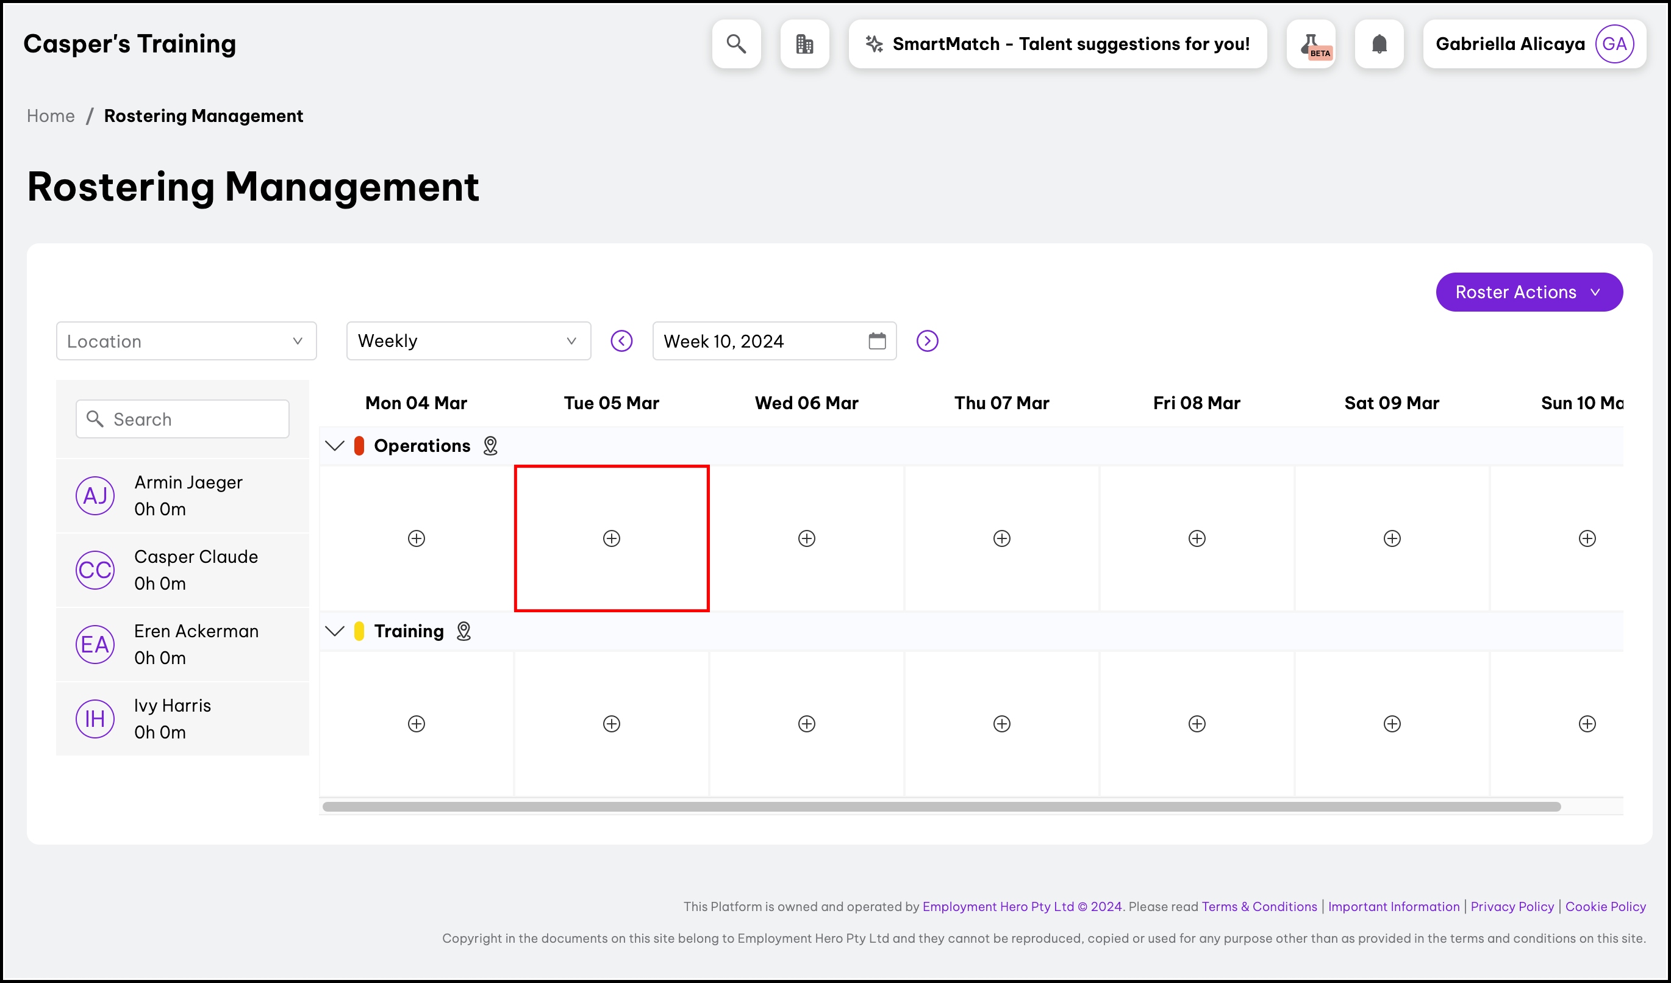The width and height of the screenshot is (1671, 983).
Task: Open the Weekly view dropdown
Action: pyautogui.click(x=468, y=341)
